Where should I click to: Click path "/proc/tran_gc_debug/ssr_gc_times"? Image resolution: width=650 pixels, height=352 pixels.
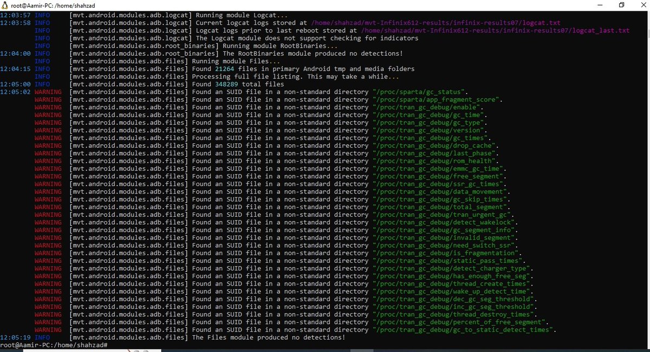[x=439, y=184]
